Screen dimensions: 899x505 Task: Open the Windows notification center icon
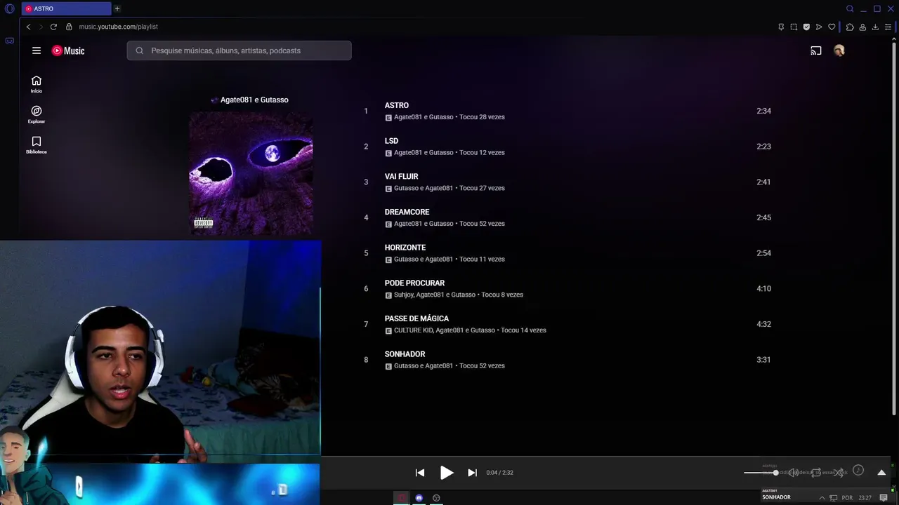click(884, 498)
